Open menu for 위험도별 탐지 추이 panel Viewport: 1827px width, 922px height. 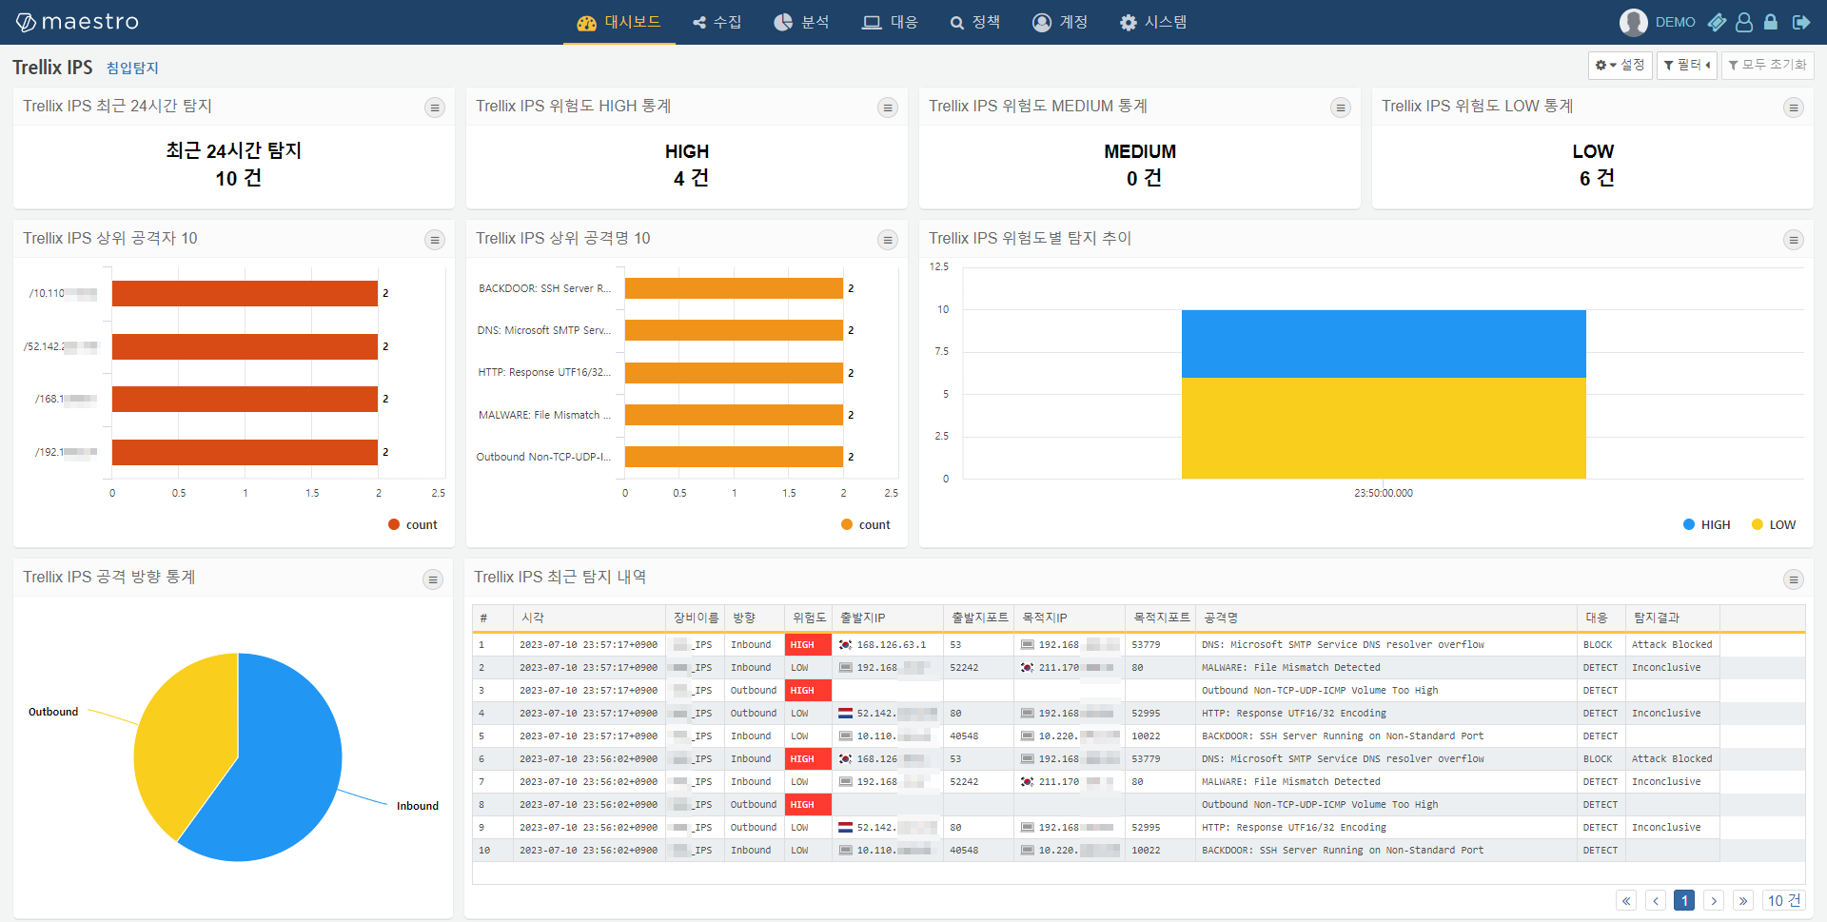point(1794,240)
